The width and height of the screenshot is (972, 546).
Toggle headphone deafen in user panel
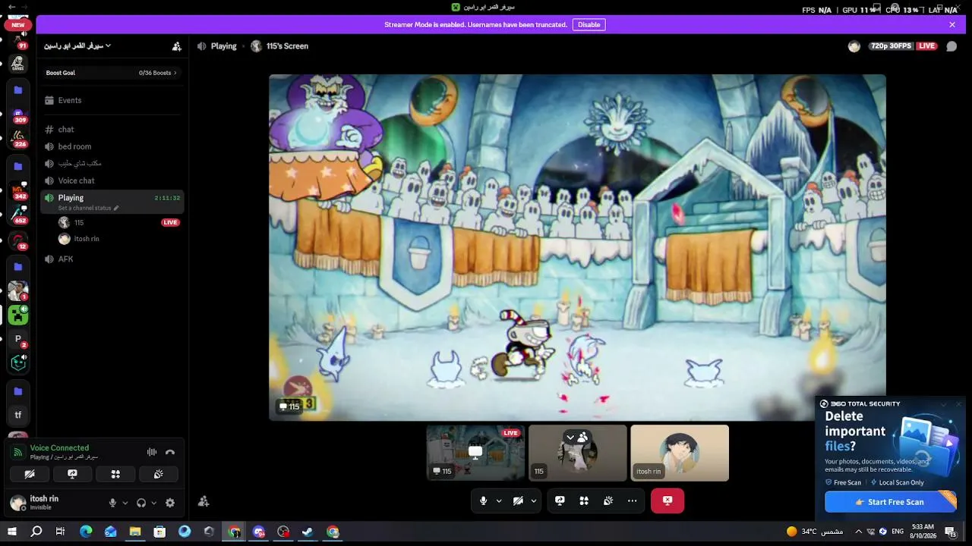[x=140, y=503]
